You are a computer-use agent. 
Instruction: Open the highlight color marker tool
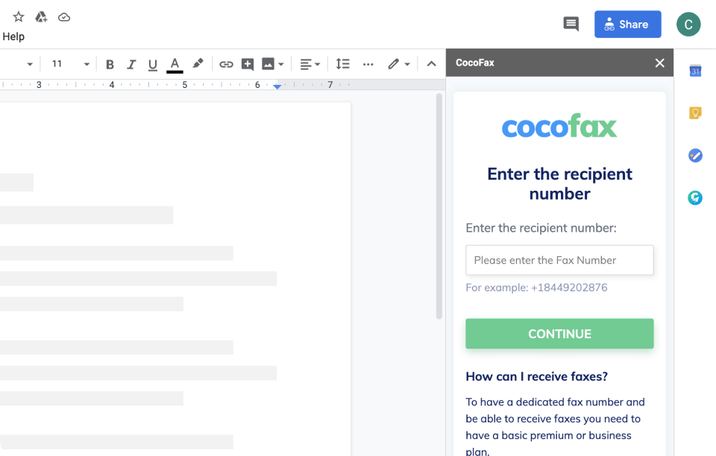[198, 64]
